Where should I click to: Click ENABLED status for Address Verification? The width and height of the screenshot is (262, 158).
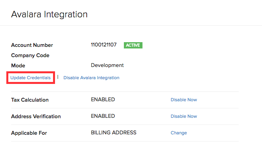click(103, 116)
